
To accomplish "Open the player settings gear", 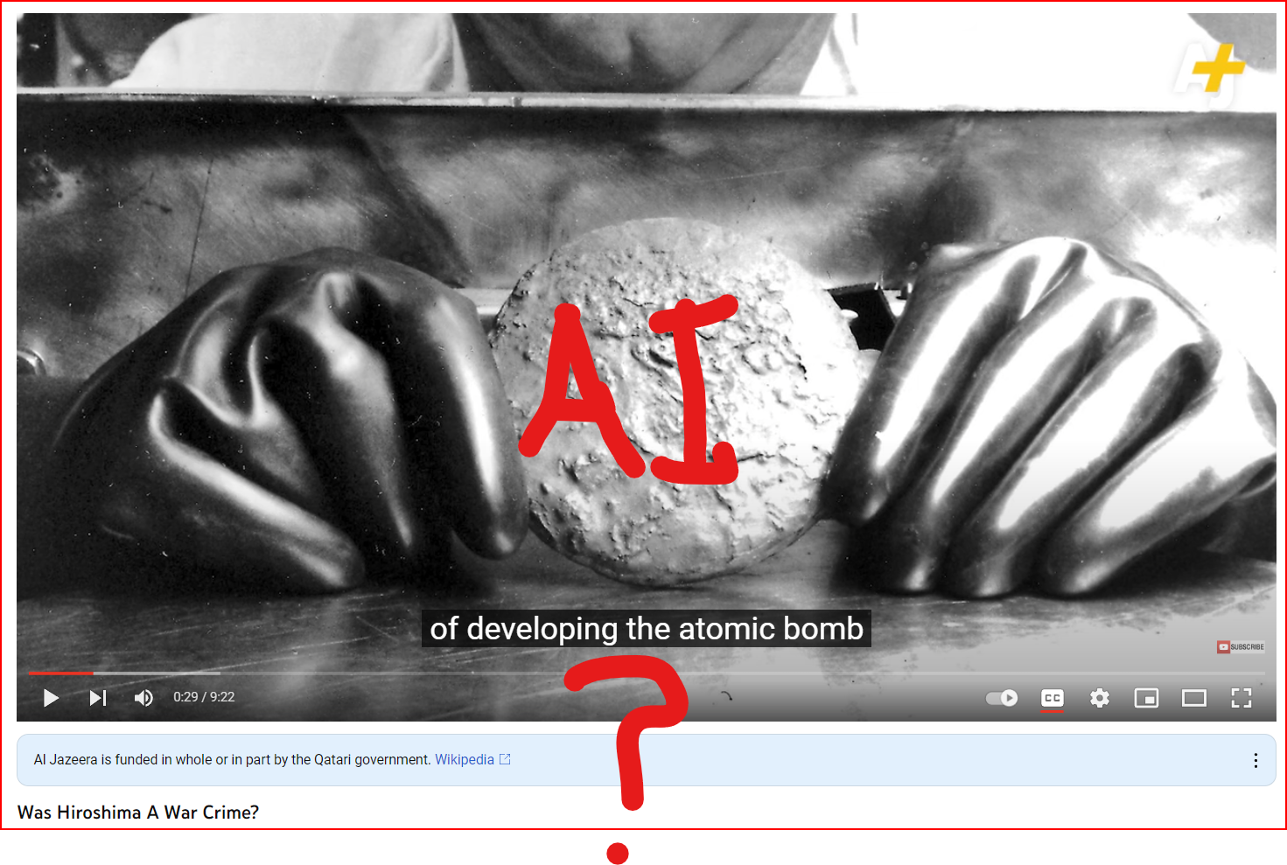I will click(1100, 698).
